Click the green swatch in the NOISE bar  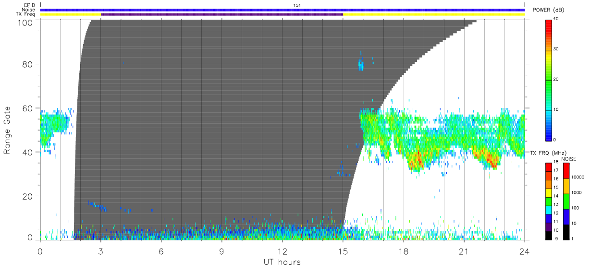(x=565, y=201)
